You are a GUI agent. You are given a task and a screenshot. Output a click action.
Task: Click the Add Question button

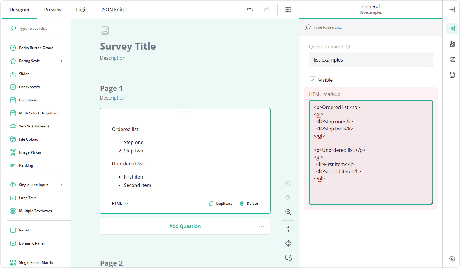[x=185, y=226]
